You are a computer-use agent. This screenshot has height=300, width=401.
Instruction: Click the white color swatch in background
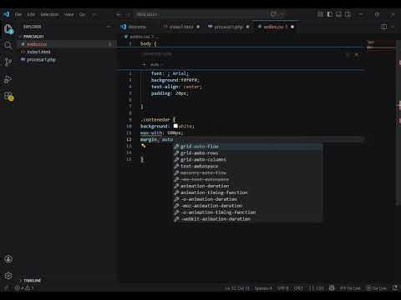pyautogui.click(x=175, y=126)
